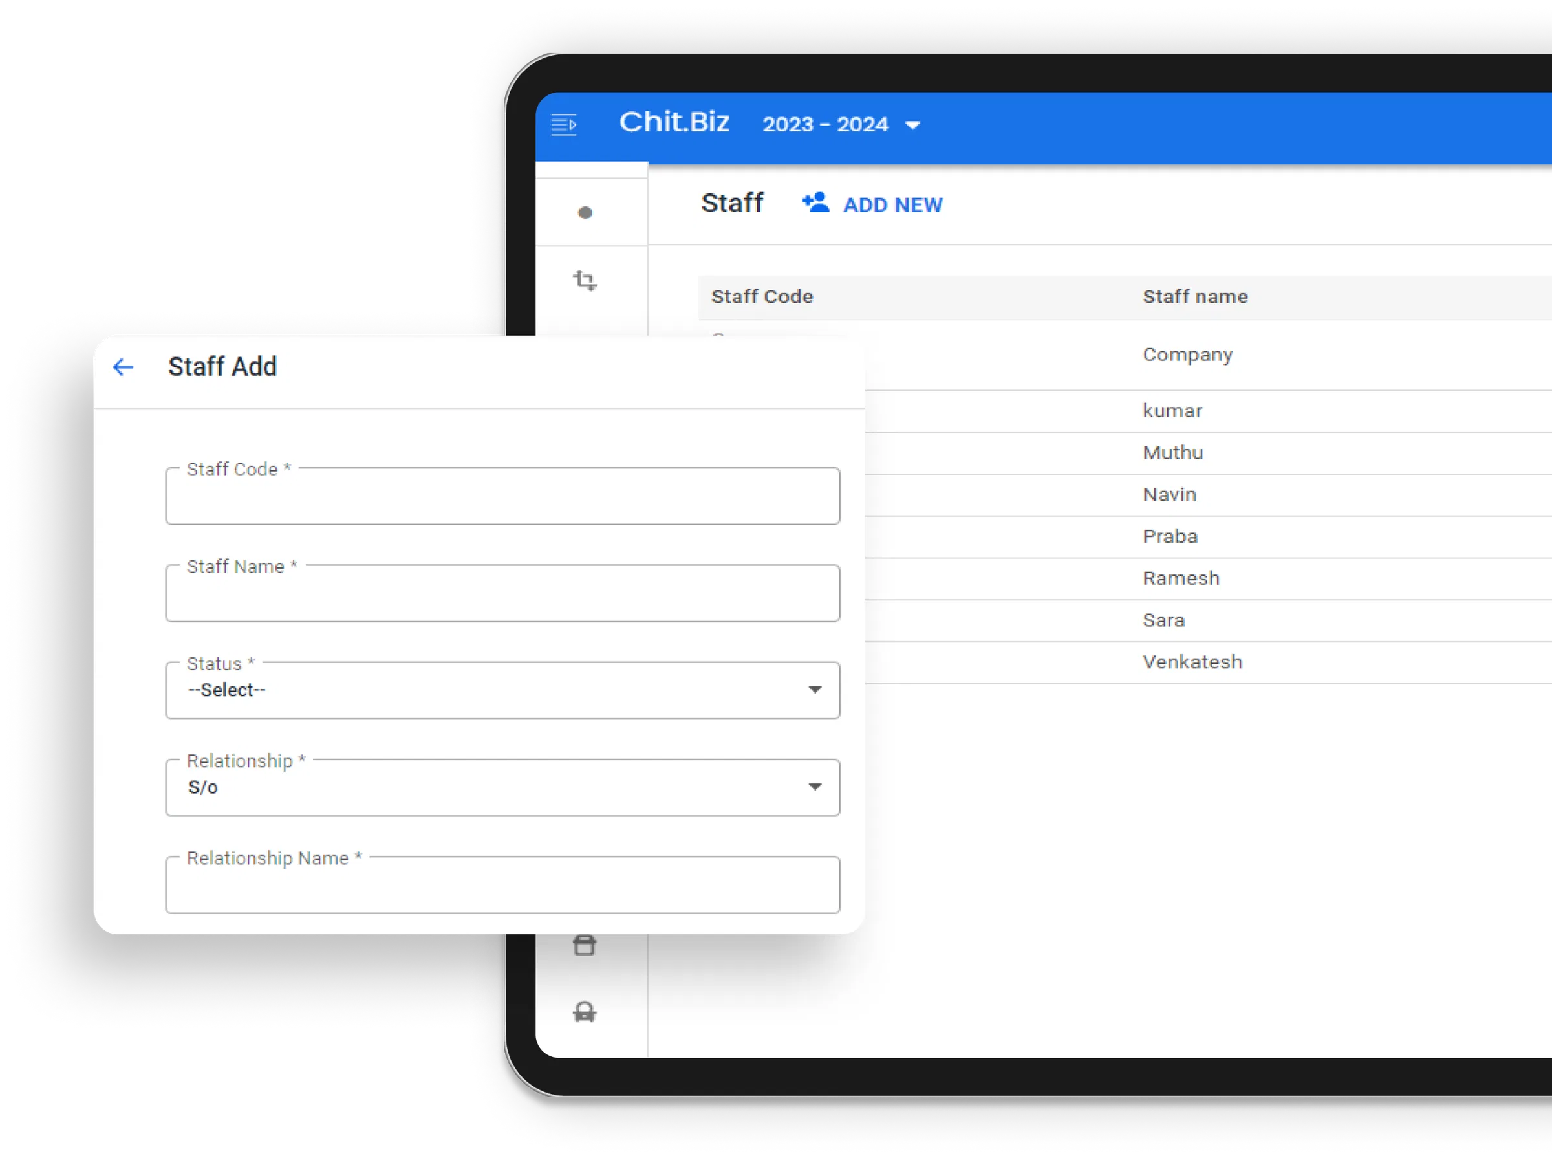This screenshot has width=1552, height=1158.
Task: Click the add person icon
Action: point(815,202)
